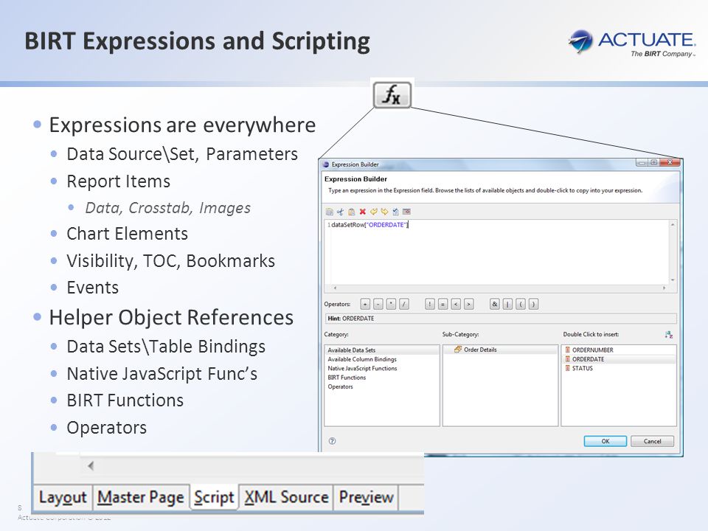
Task: Click the Redo arrow icon
Action: point(384,212)
